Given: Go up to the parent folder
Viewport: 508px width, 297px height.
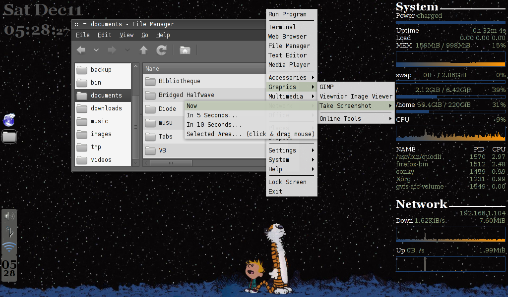Looking at the screenshot, I should point(143,50).
